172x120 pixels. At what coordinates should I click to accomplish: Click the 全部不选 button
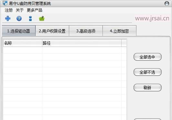pyautogui.click(x=147, y=72)
